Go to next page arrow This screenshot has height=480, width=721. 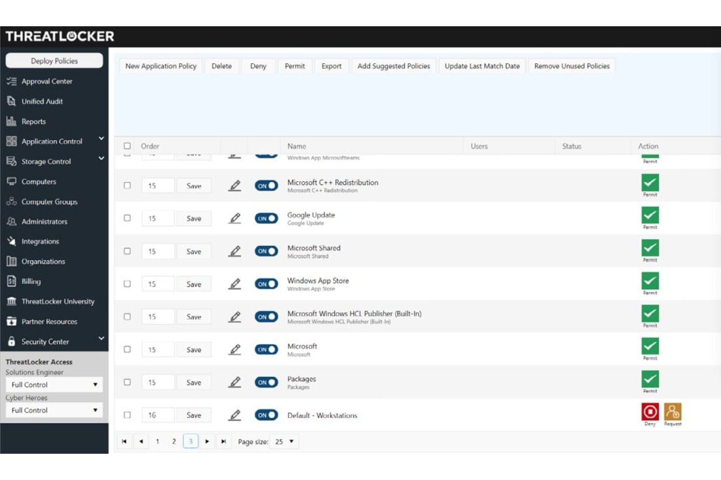tap(207, 442)
